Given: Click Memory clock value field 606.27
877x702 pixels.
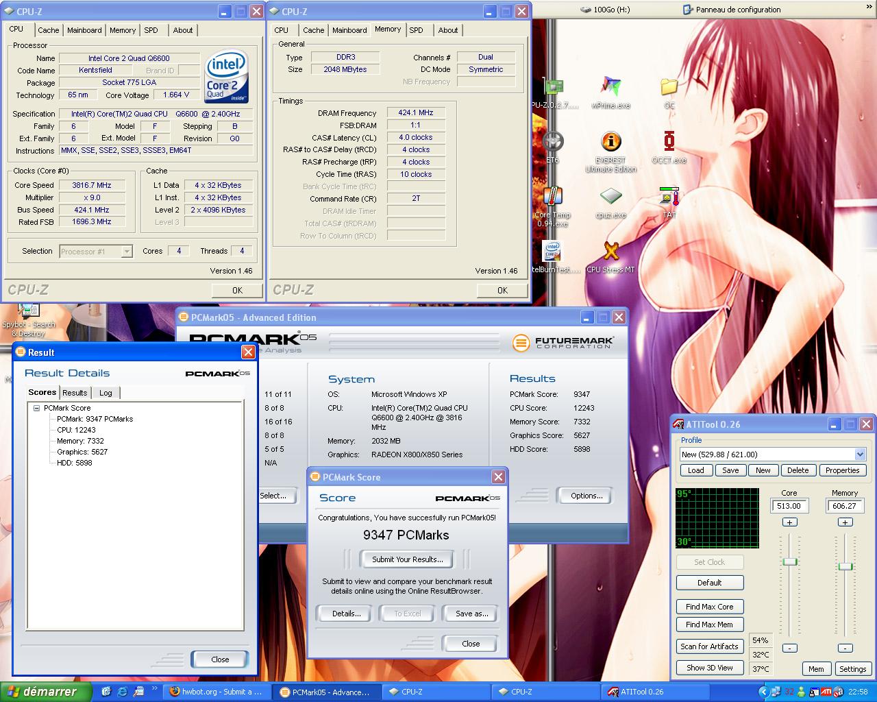Looking at the screenshot, I should point(845,506).
